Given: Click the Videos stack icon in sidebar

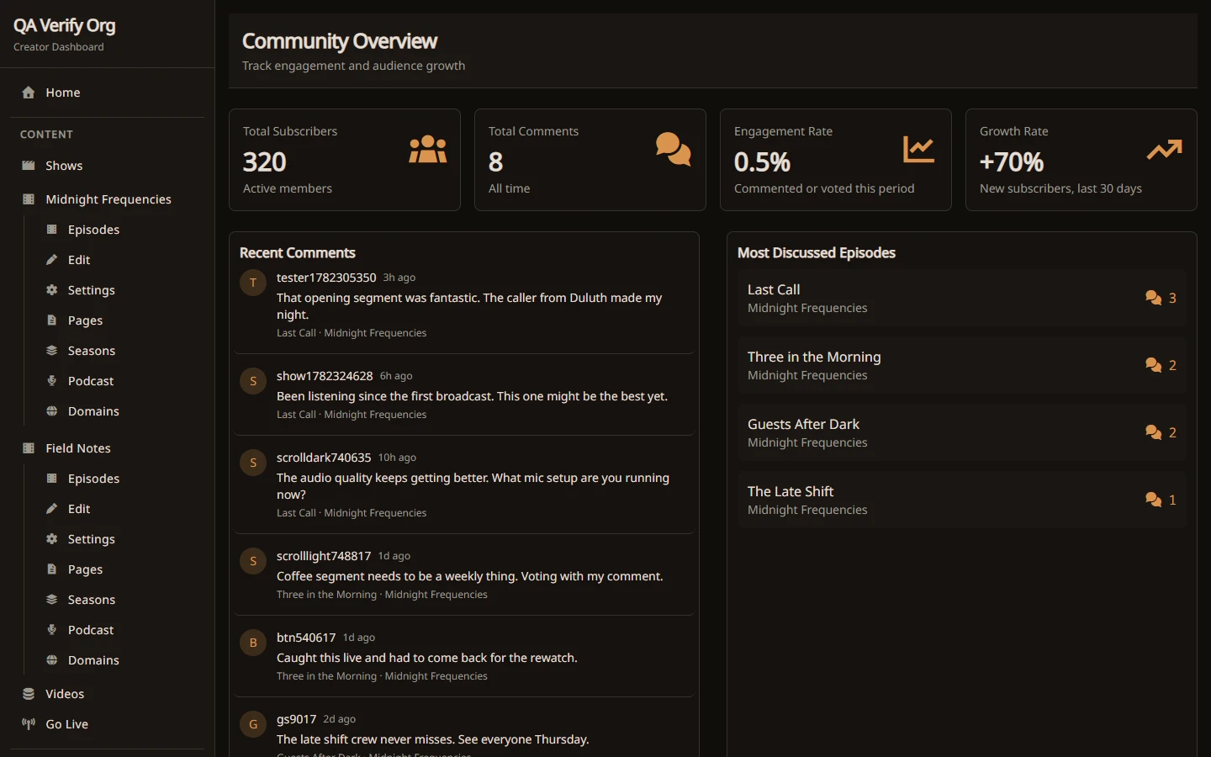Looking at the screenshot, I should coord(29,694).
